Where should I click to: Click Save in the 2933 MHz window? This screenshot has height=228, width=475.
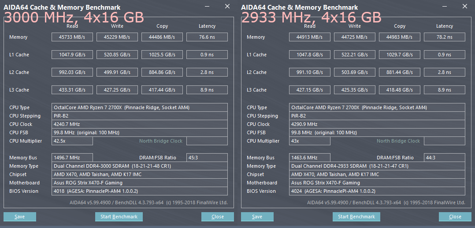tap(257, 217)
